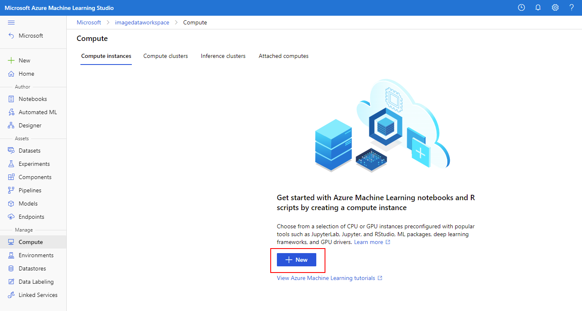This screenshot has width=582, height=311.
Task: Switch to Inference clusters tab
Action: point(223,56)
